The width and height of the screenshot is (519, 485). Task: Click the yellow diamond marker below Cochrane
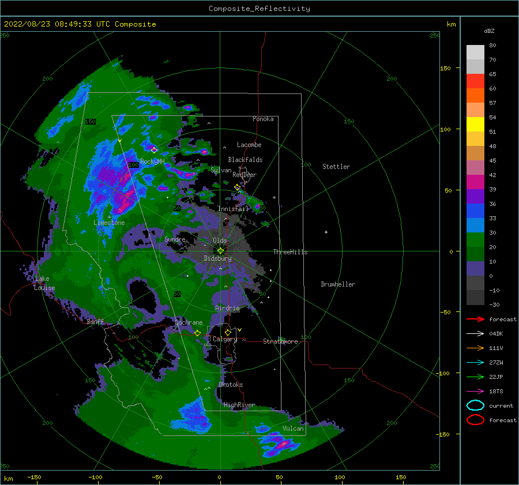[x=197, y=333]
